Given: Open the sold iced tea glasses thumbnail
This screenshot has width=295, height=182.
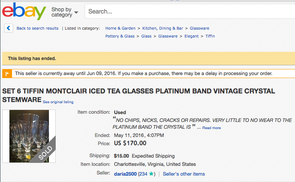Looking at the screenshot, I should (x=29, y=136).
